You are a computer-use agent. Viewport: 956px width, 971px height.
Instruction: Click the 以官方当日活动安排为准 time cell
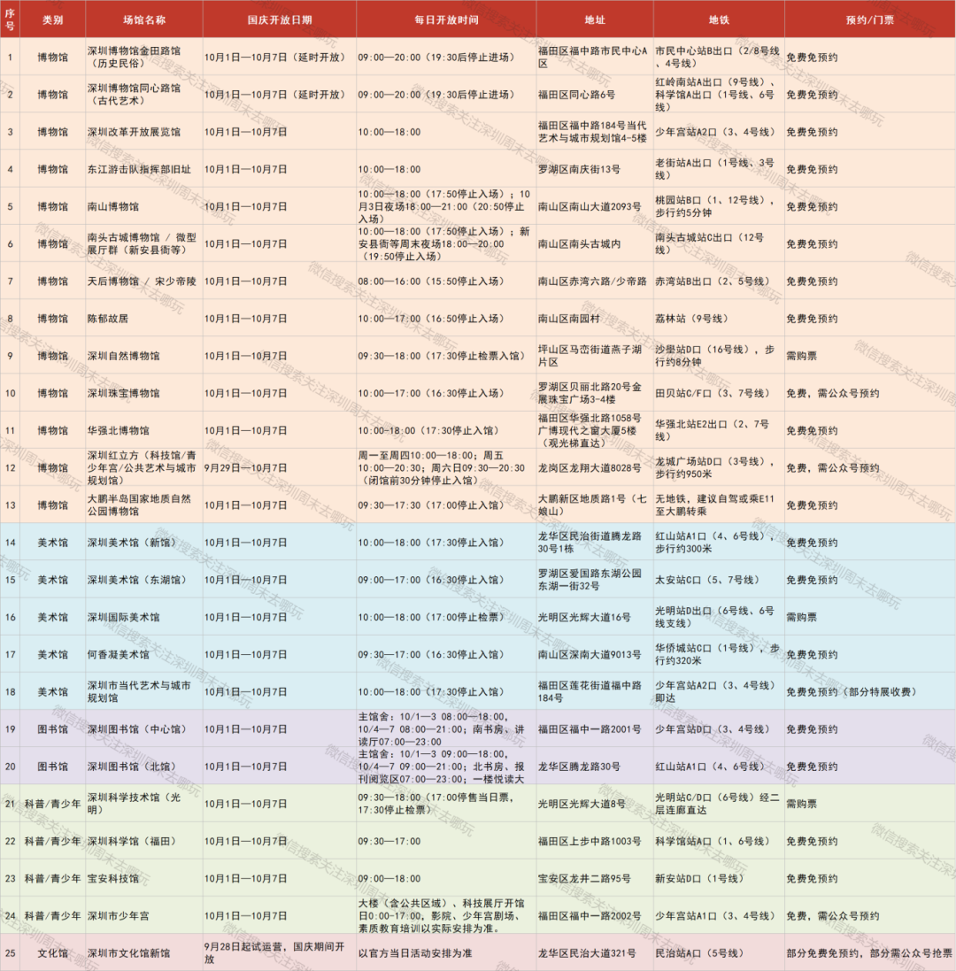click(446, 952)
